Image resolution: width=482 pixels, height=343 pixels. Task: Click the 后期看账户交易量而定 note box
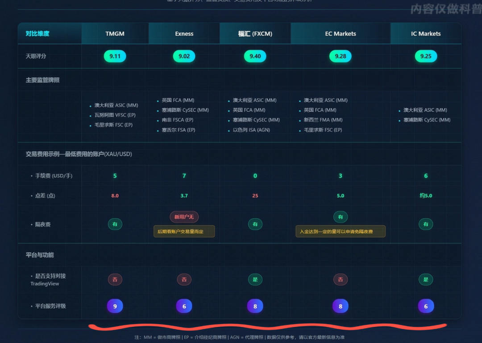(184, 232)
